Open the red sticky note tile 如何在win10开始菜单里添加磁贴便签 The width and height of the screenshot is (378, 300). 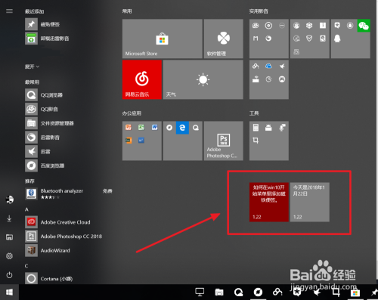(269, 202)
